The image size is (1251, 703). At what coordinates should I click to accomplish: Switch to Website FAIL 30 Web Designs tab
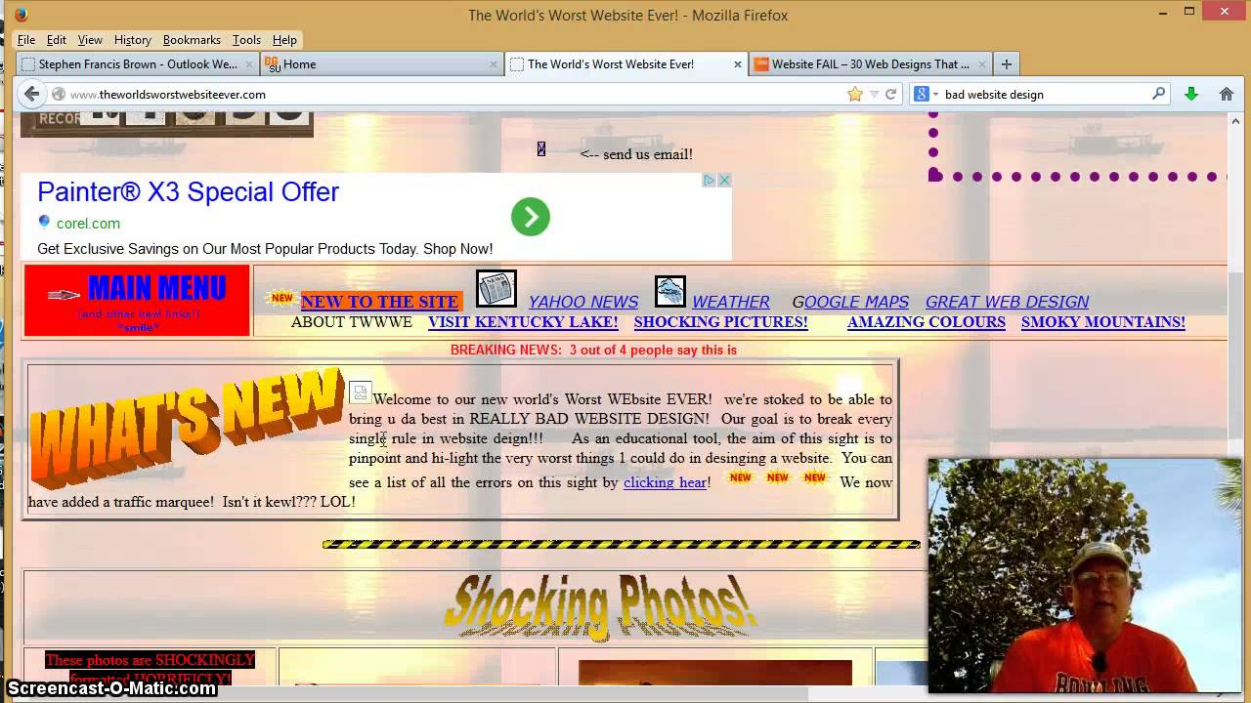tap(870, 64)
